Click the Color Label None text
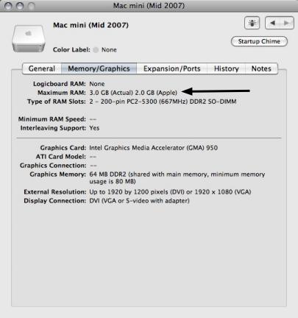 coord(109,50)
